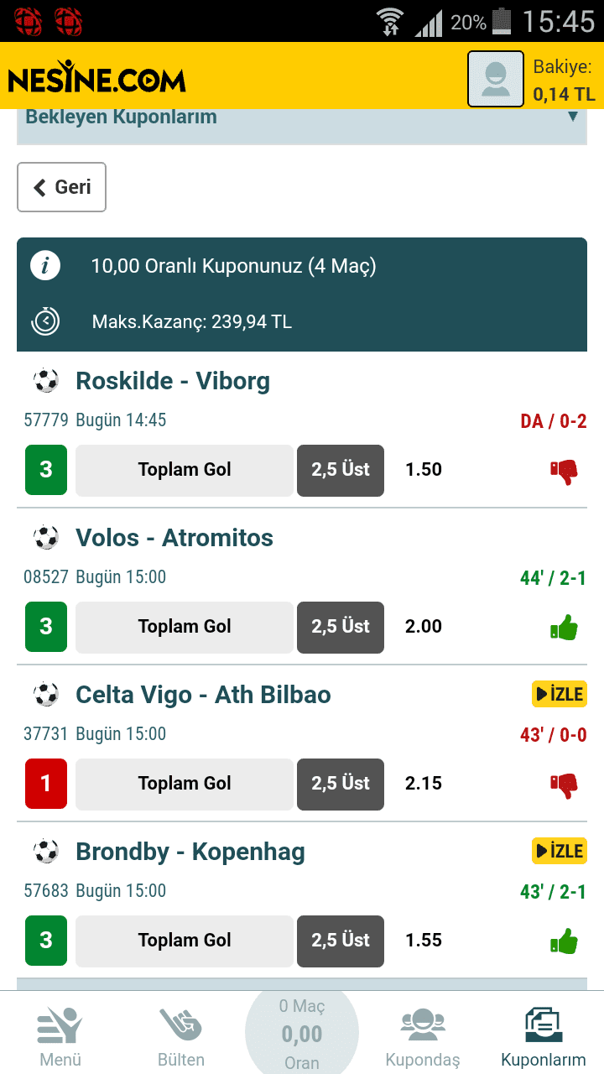This screenshot has height=1074, width=604.
Task: Tap the thumbs-up icon for Brondby - Kopenhag
Action: coord(564,941)
